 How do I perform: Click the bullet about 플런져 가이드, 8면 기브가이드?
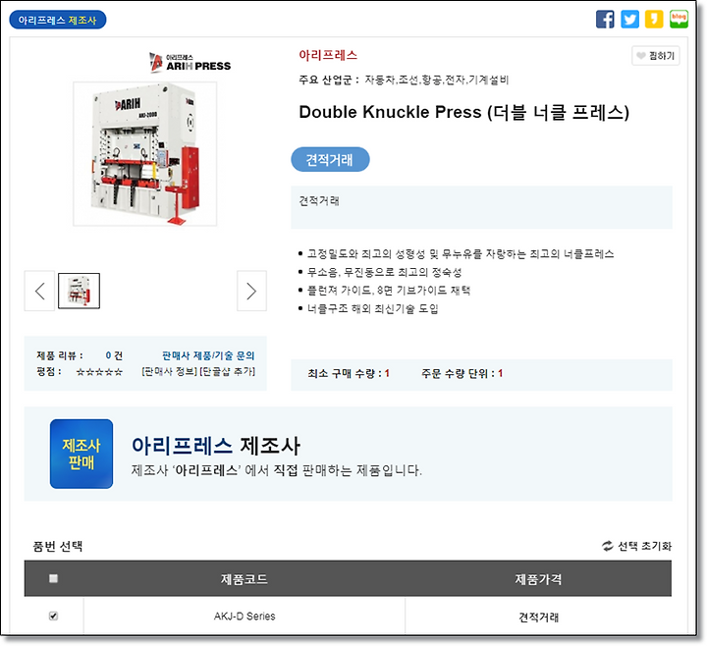tap(389, 291)
